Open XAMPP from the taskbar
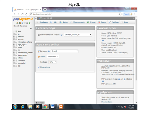This screenshot has height=114, width=149. [61, 106]
